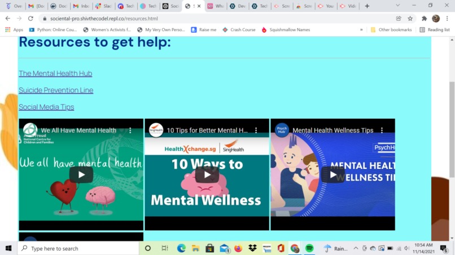Switch to the first Gmail tab
Screen dimensions: 455x255
(x=37, y=6)
